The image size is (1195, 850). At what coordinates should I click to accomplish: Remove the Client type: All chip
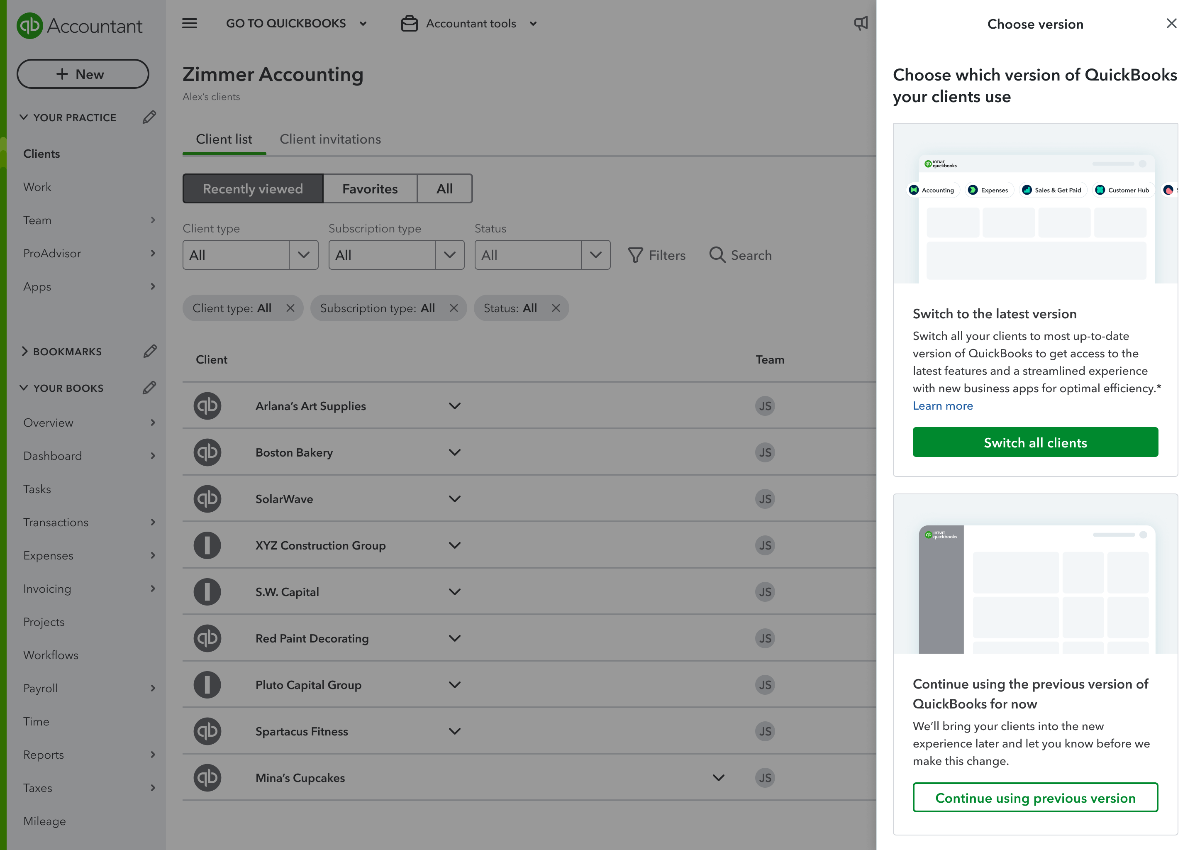click(290, 308)
